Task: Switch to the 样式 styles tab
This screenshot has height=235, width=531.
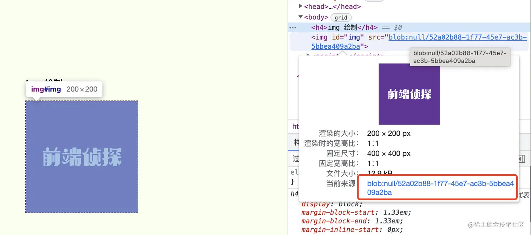Action: pyautogui.click(x=296, y=142)
